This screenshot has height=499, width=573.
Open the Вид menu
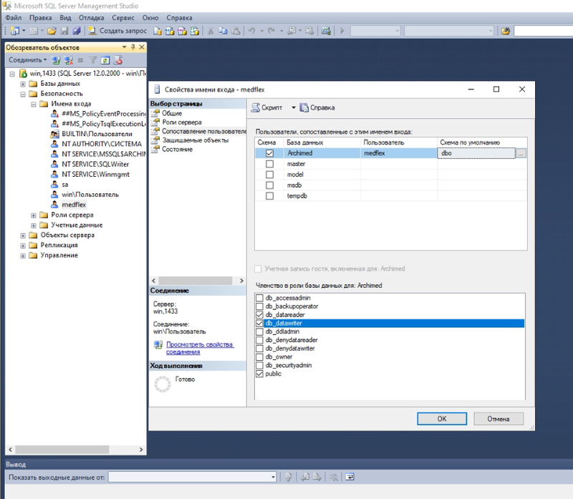(65, 17)
